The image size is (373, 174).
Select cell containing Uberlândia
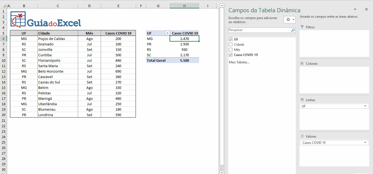[x=58, y=104]
